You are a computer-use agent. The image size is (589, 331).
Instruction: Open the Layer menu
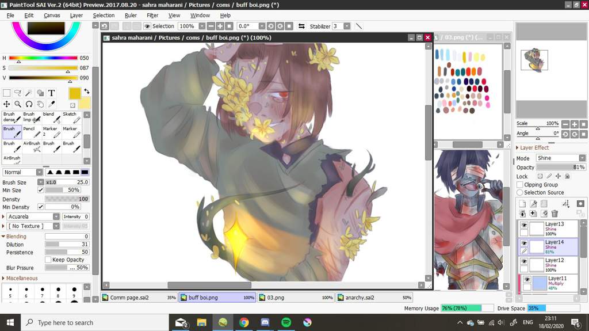tap(77, 16)
